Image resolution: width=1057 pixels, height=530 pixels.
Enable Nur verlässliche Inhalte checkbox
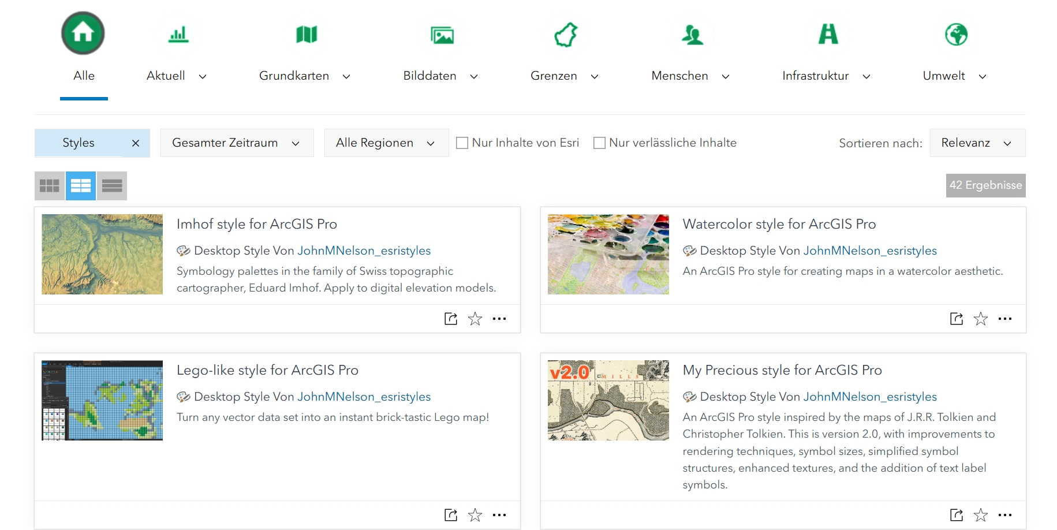click(x=599, y=143)
